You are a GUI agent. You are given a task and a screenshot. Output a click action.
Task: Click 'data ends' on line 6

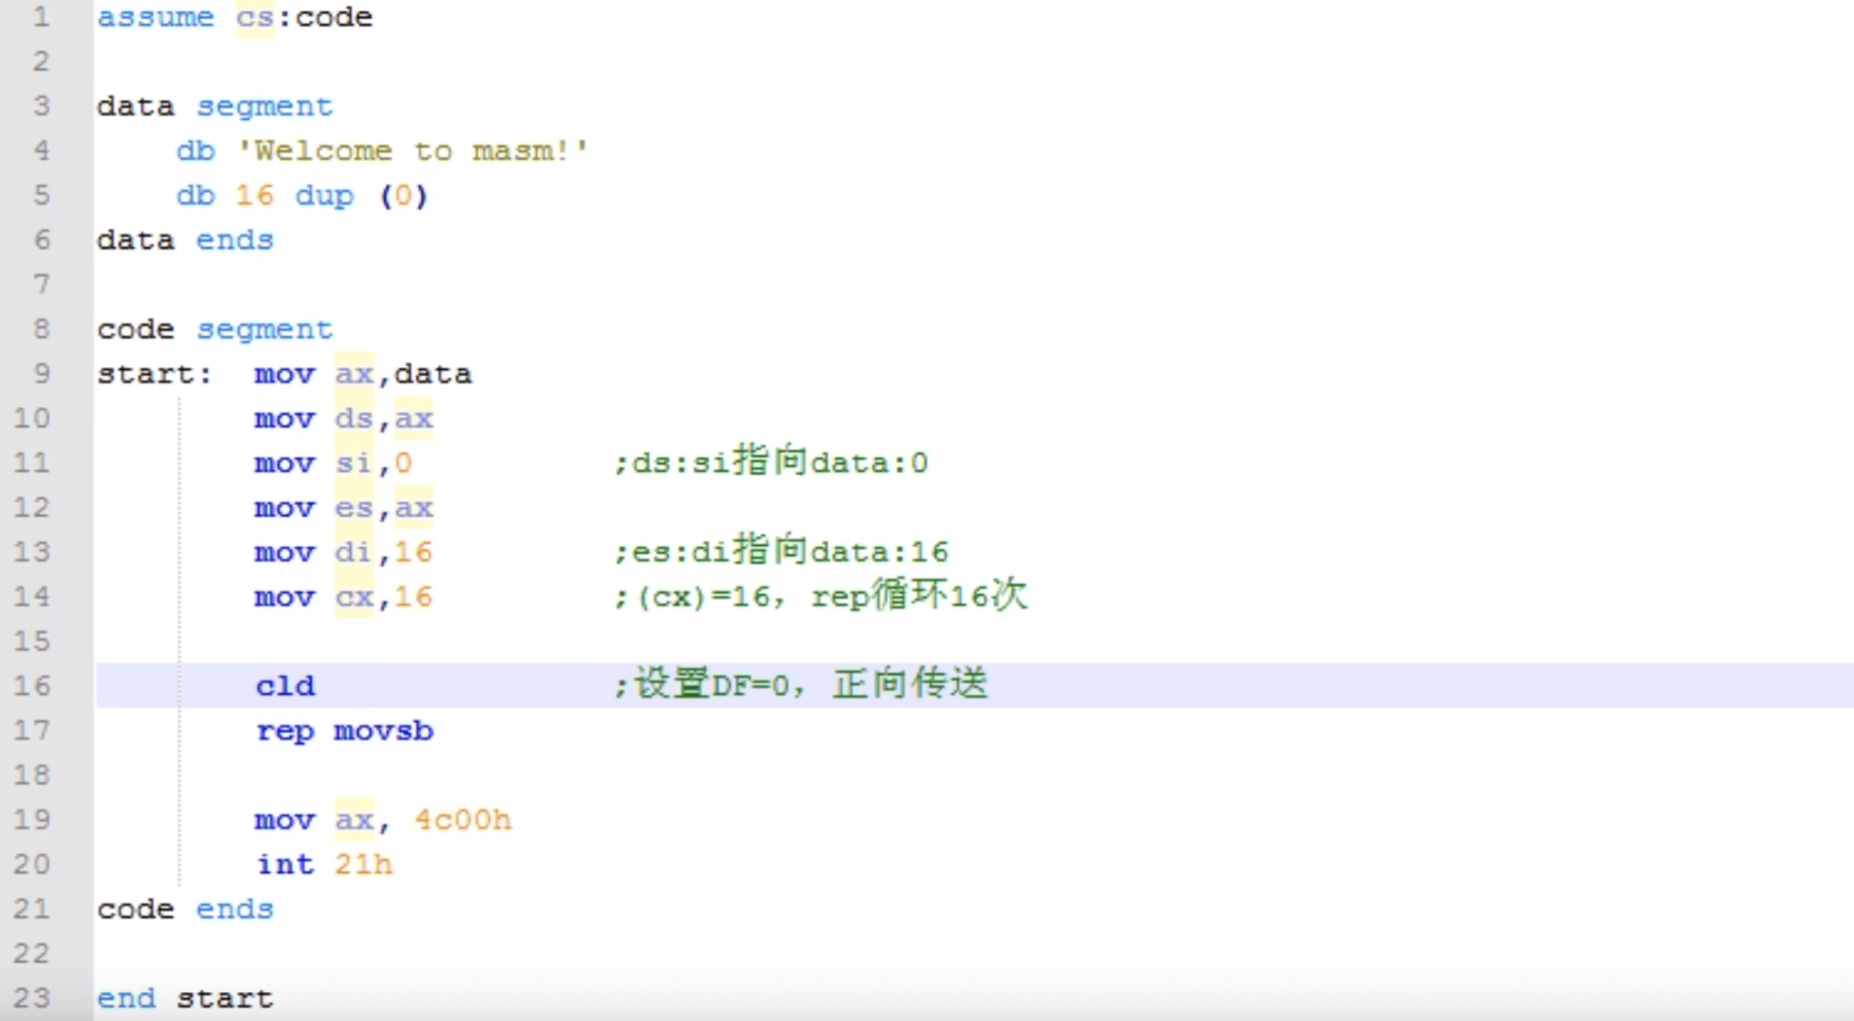pos(185,240)
